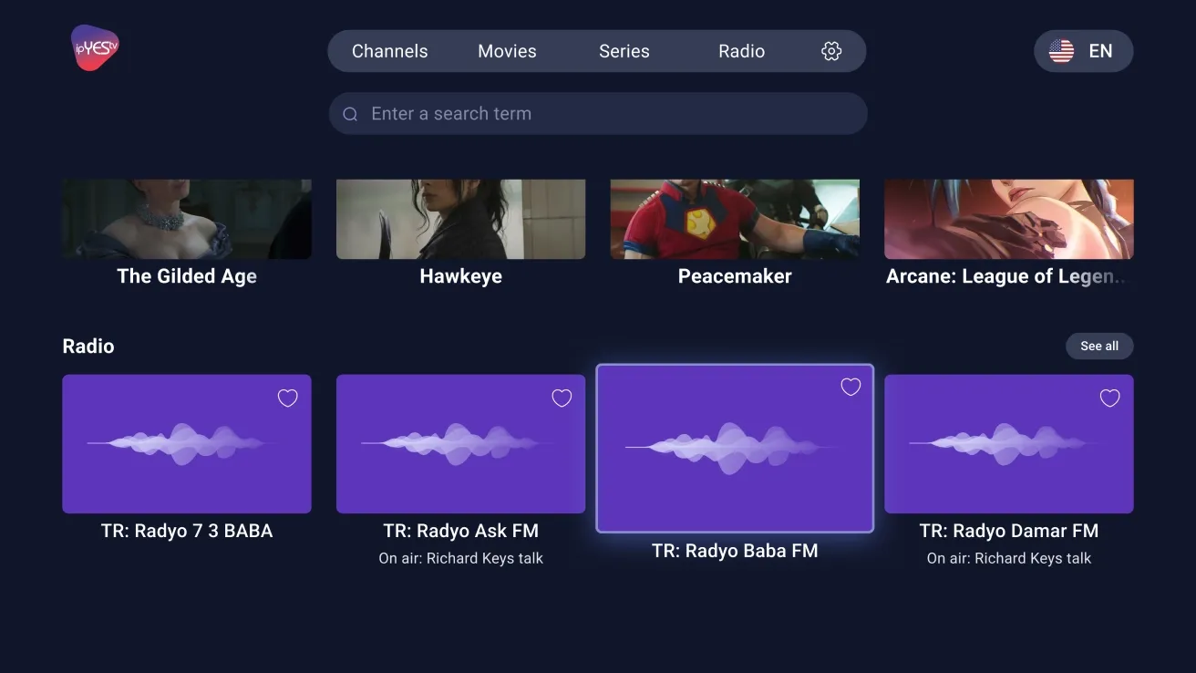This screenshot has width=1196, height=673.
Task: Favorite TR: Radyo 7 3 BABA heart
Action: (287, 398)
